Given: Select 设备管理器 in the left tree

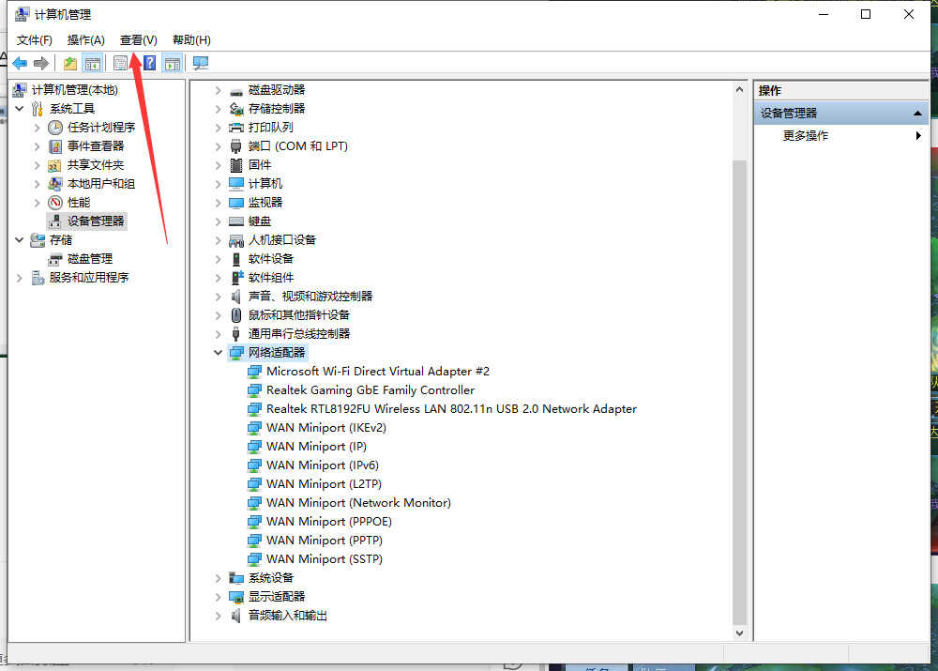Looking at the screenshot, I should [x=96, y=221].
